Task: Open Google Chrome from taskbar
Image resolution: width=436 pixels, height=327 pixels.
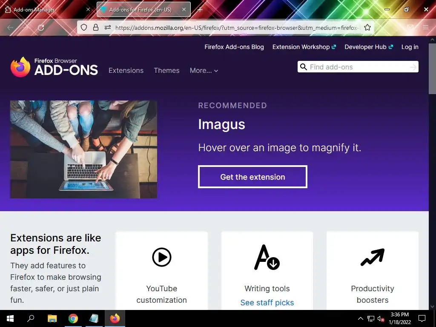Action: point(73,318)
